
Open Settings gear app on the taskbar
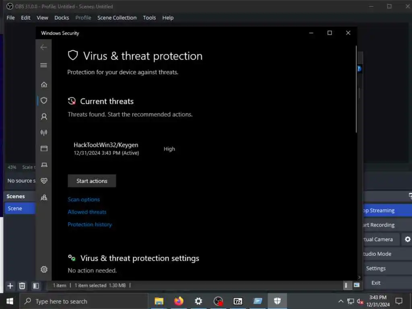[198, 301]
